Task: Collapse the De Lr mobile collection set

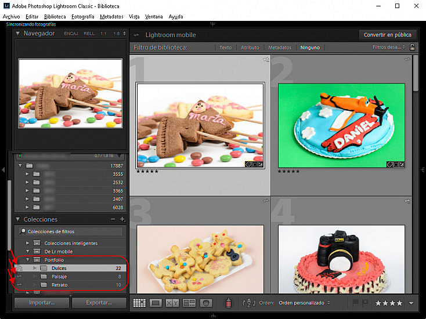Action: tap(27, 251)
